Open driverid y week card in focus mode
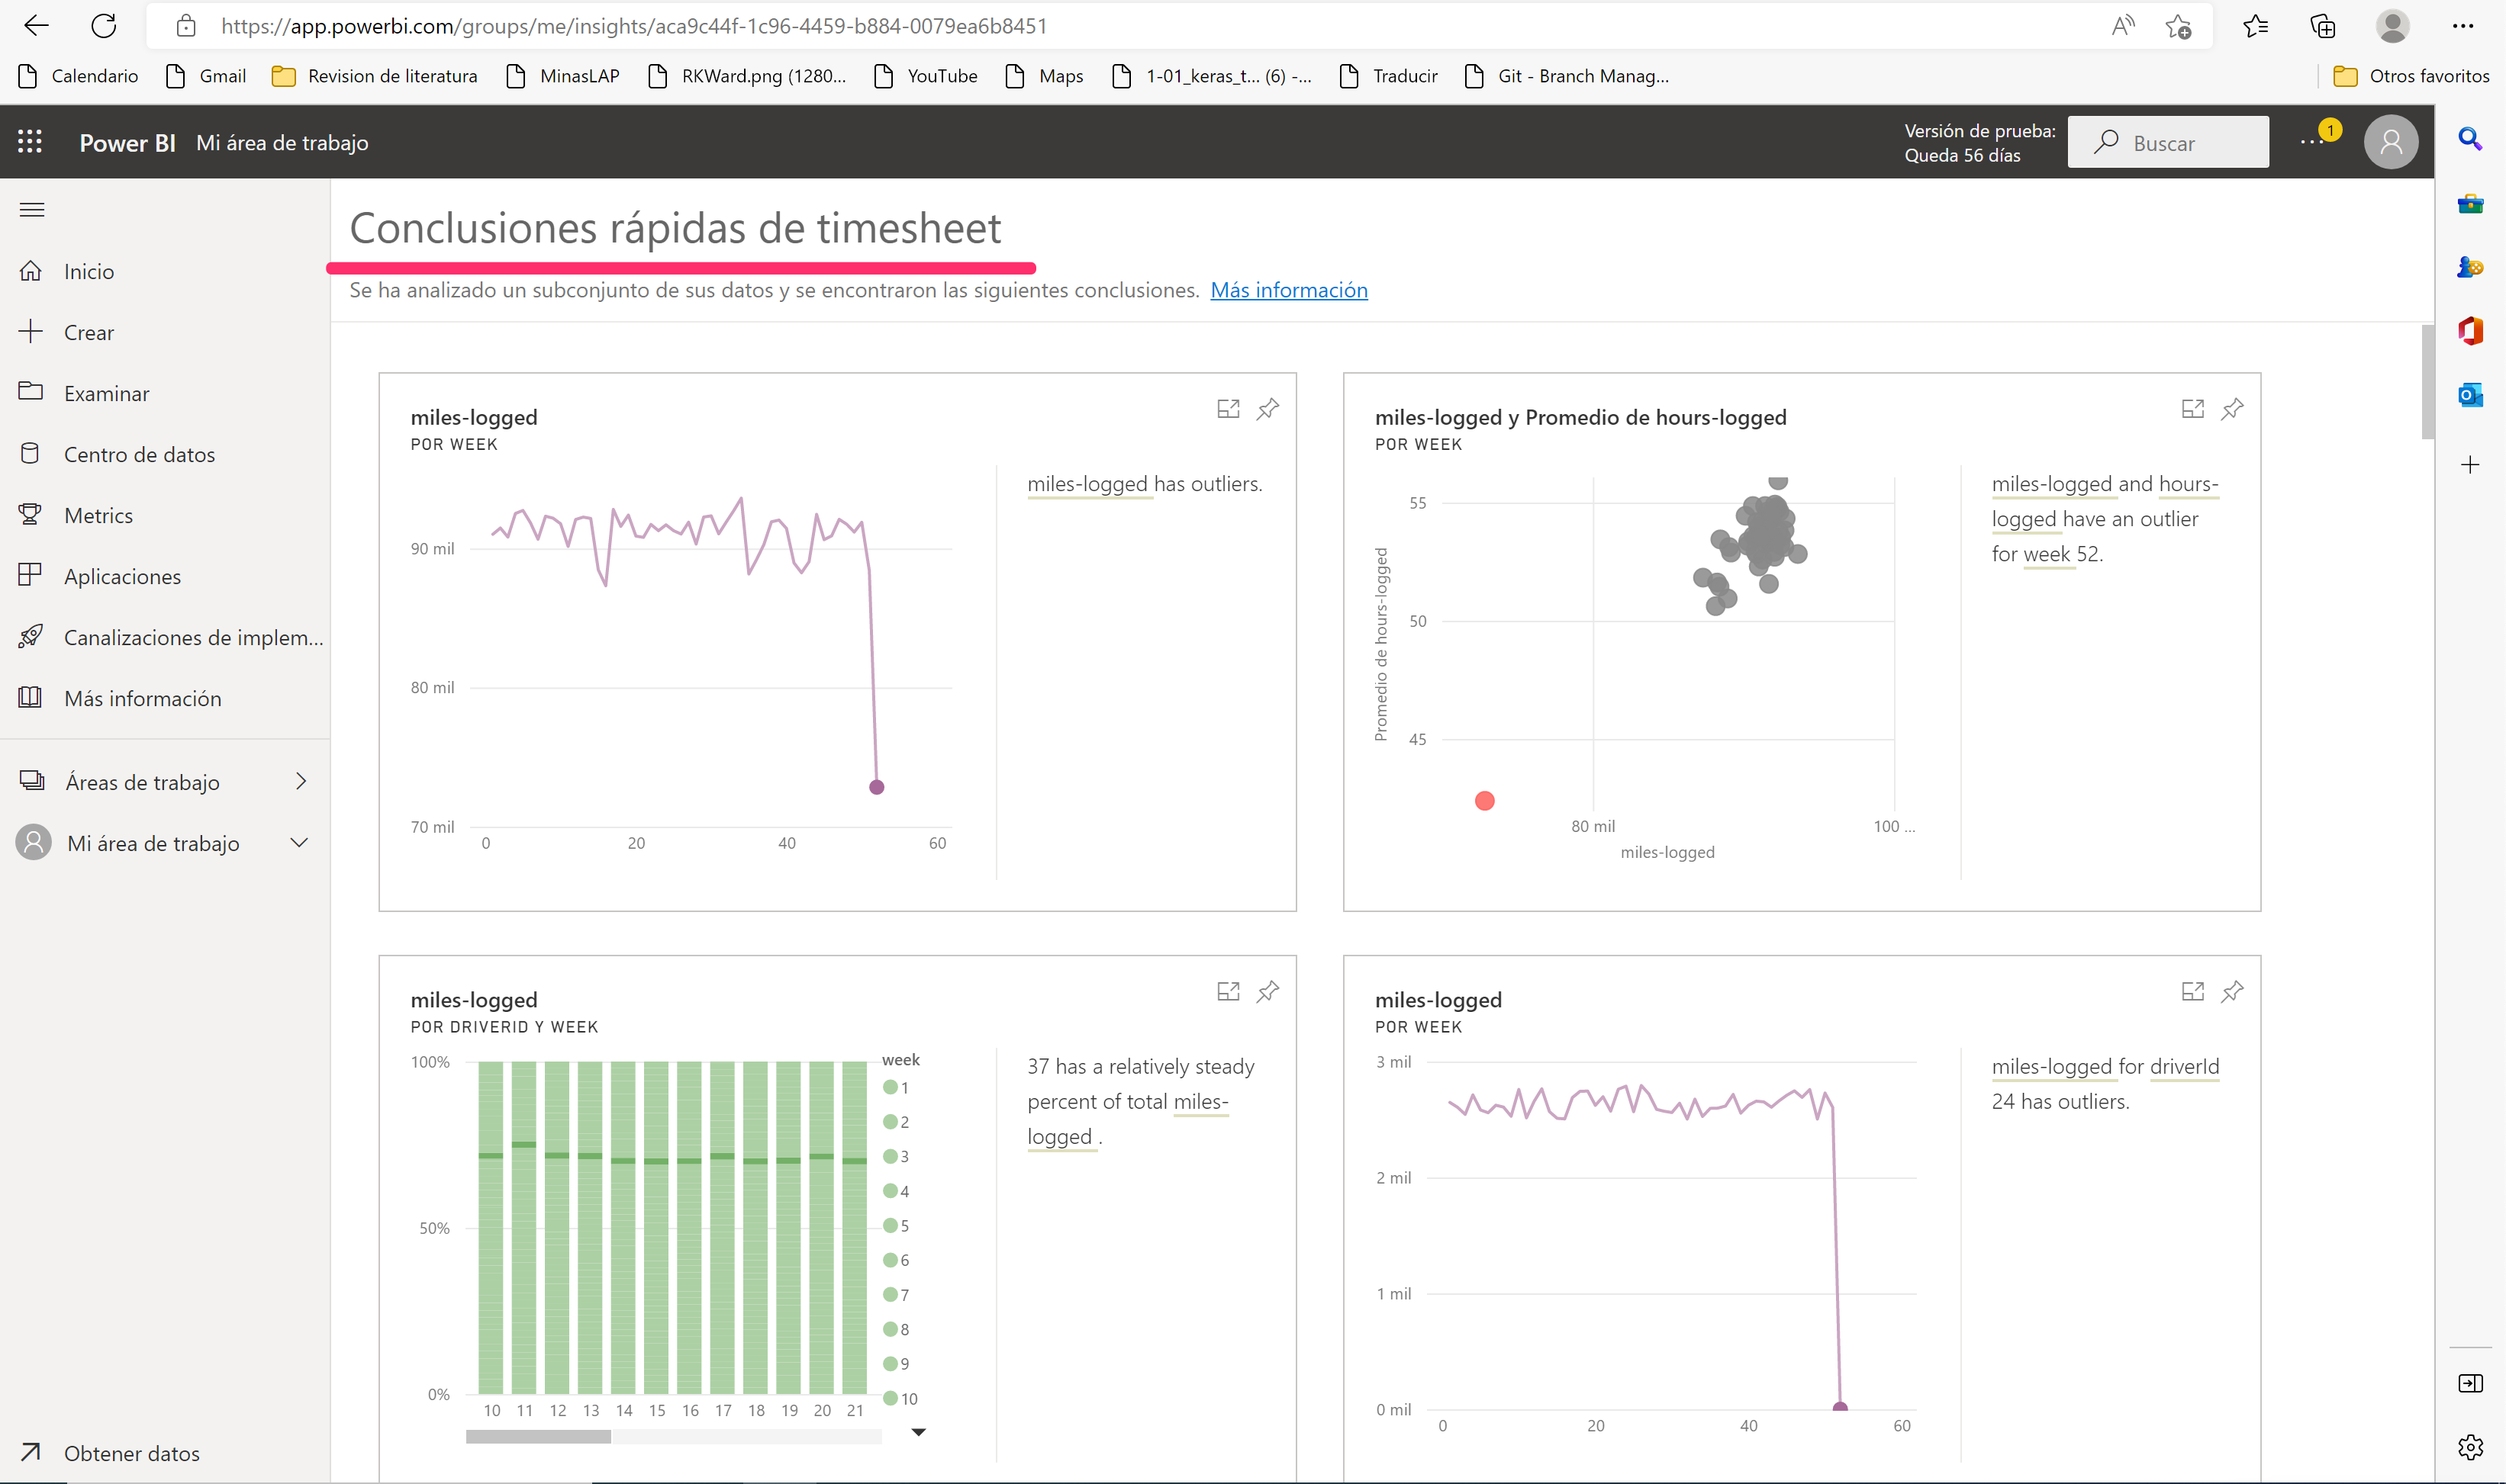The image size is (2506, 1484). (x=1228, y=991)
